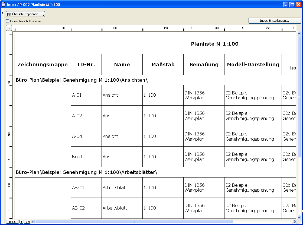Select the Arbeitsblätter group heading row
Image resolution: width=303 pixels, height=225 pixels.
tap(155, 172)
